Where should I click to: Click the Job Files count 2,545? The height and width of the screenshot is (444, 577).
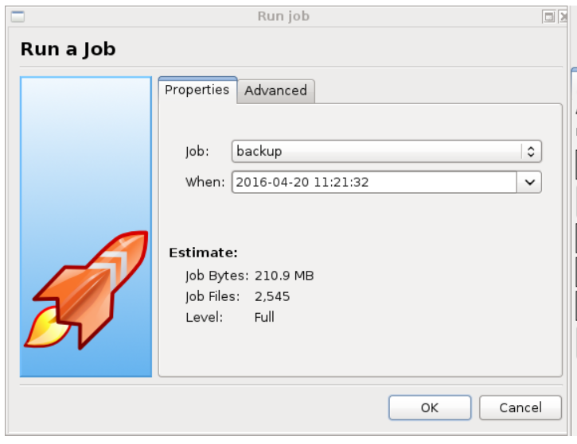272,296
